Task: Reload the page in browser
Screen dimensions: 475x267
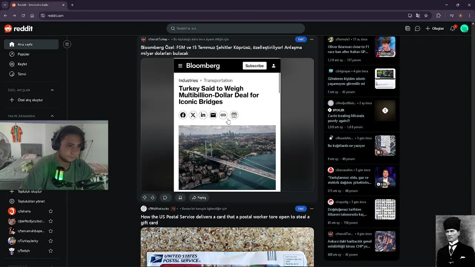Action: click(23, 16)
